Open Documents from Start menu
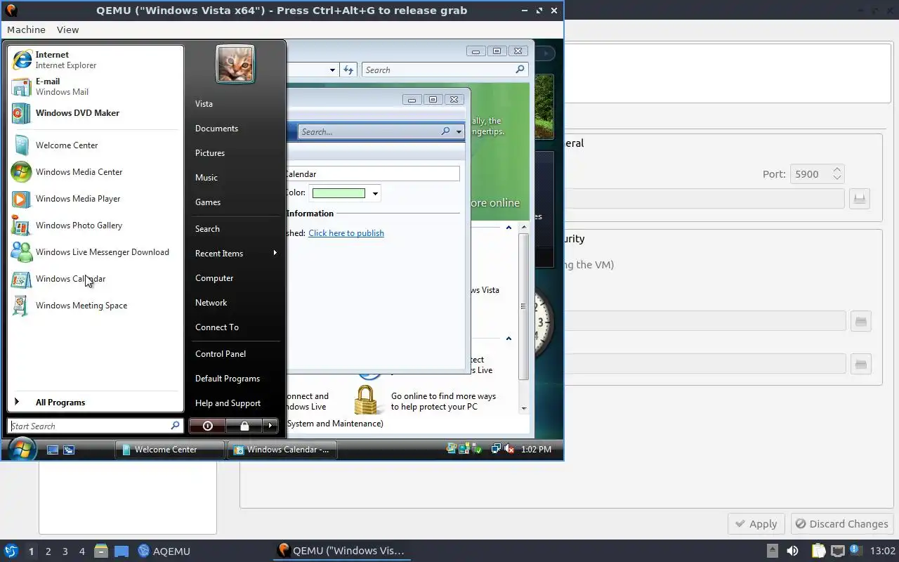 click(x=216, y=129)
